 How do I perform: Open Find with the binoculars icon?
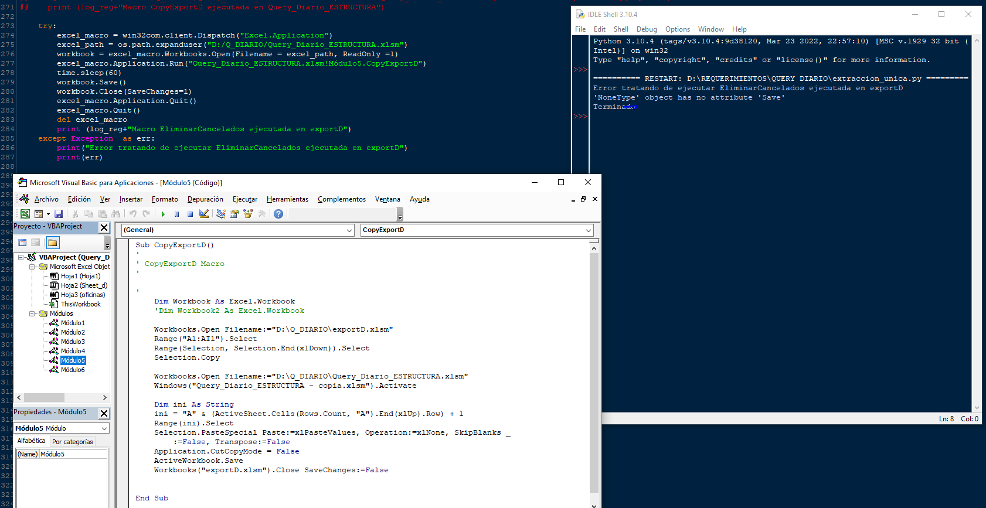116,214
